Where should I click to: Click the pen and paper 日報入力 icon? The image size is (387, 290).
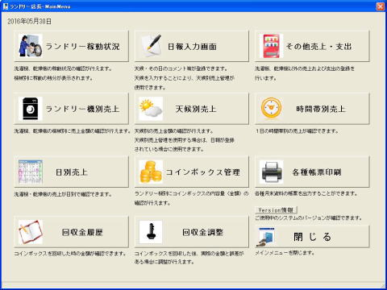(151, 46)
